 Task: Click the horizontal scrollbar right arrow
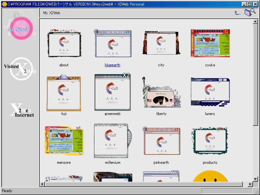[250, 184]
